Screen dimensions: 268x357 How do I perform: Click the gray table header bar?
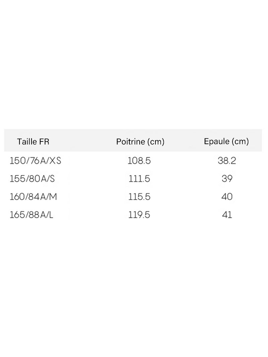click(x=133, y=140)
